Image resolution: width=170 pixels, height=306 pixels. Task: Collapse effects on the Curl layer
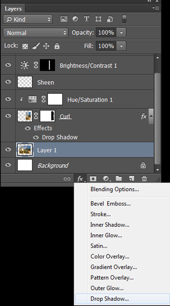click(x=151, y=116)
